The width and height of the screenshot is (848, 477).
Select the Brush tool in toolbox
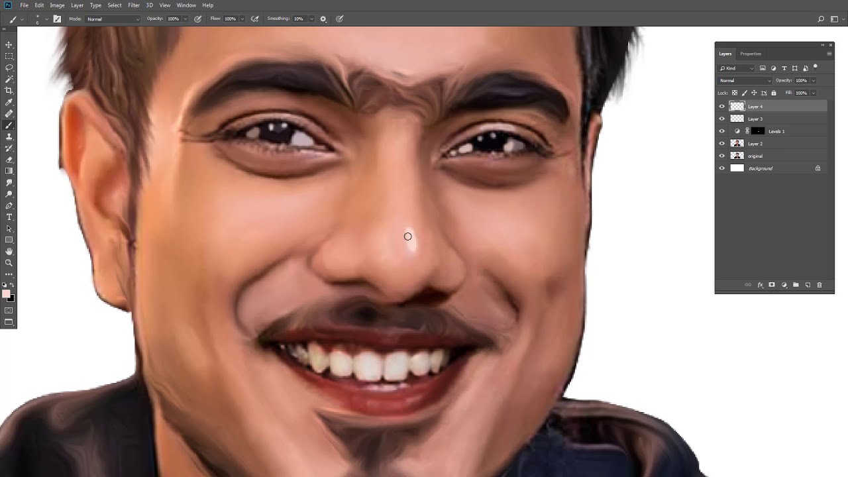(9, 125)
